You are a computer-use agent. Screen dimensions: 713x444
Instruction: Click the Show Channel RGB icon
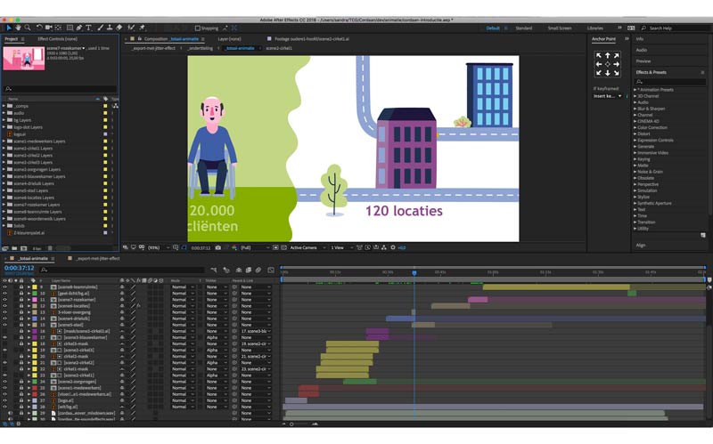pos(234,248)
